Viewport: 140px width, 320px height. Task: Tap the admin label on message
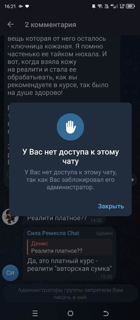pos(104,233)
